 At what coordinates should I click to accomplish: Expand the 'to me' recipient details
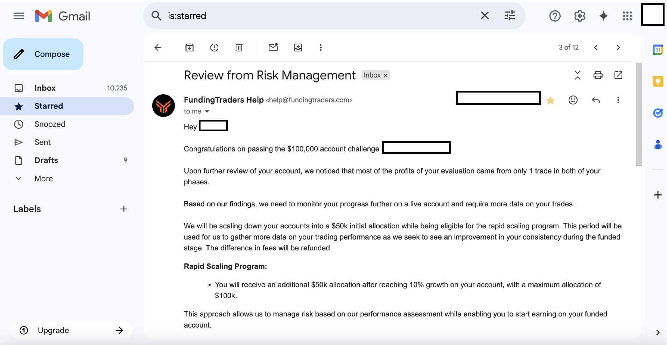pos(207,111)
